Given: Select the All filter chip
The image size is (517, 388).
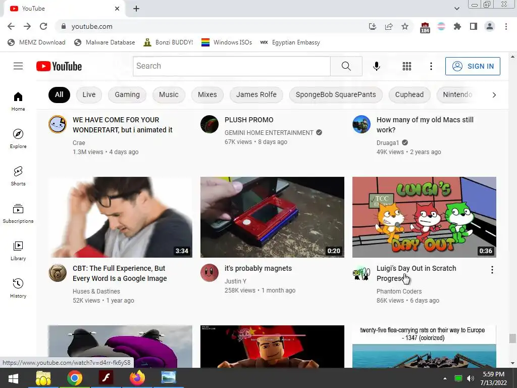Looking at the screenshot, I should click(59, 94).
